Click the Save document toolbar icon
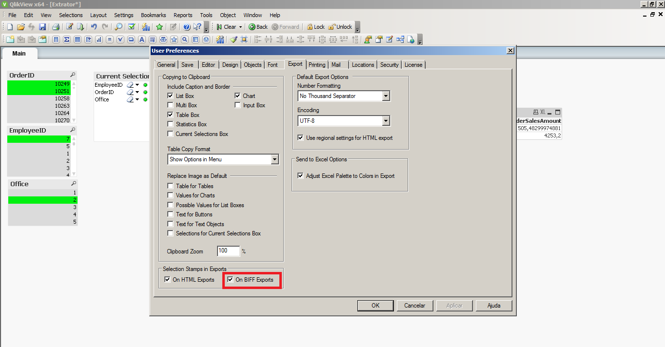The height and width of the screenshot is (347, 665). coord(42,27)
